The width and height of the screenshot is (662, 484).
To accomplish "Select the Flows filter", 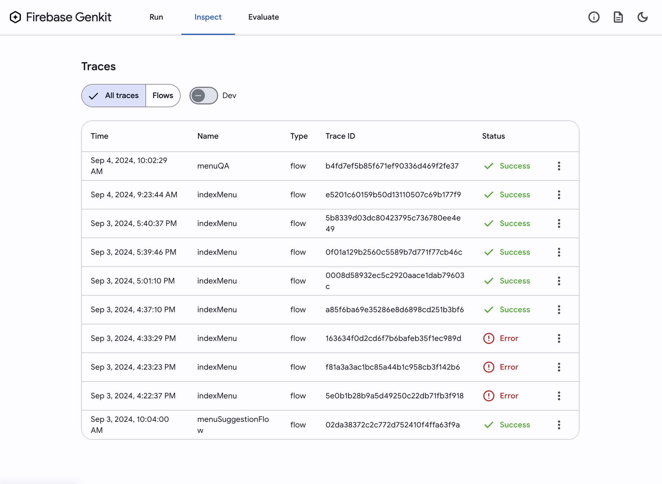I will 163,96.
